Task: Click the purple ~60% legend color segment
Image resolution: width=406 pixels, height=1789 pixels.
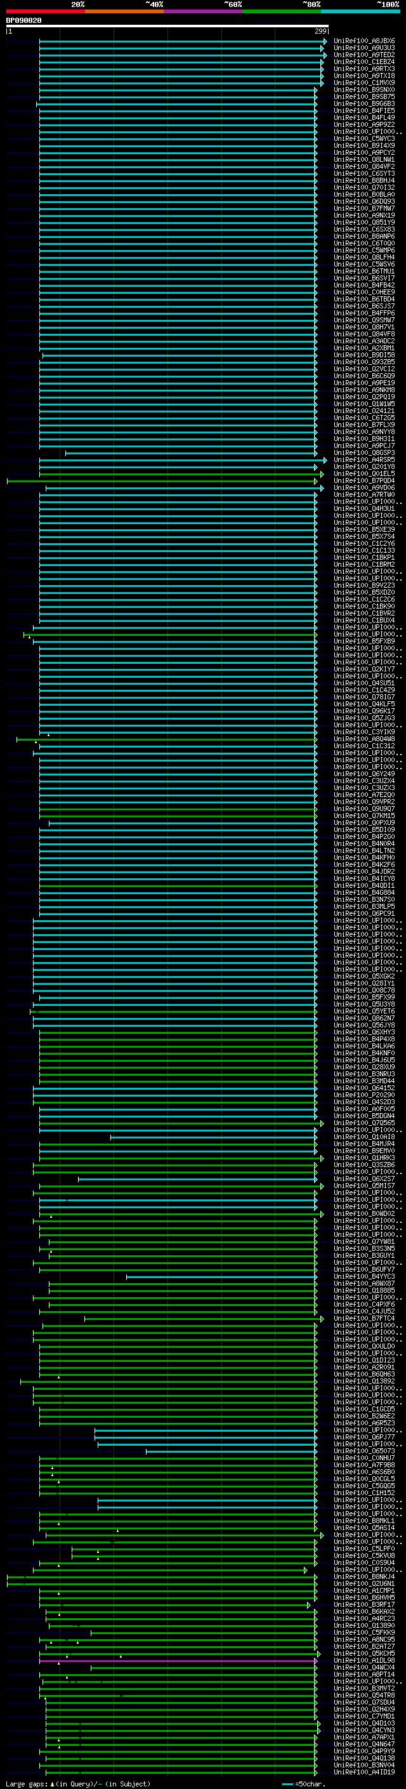Action: [x=202, y=11]
